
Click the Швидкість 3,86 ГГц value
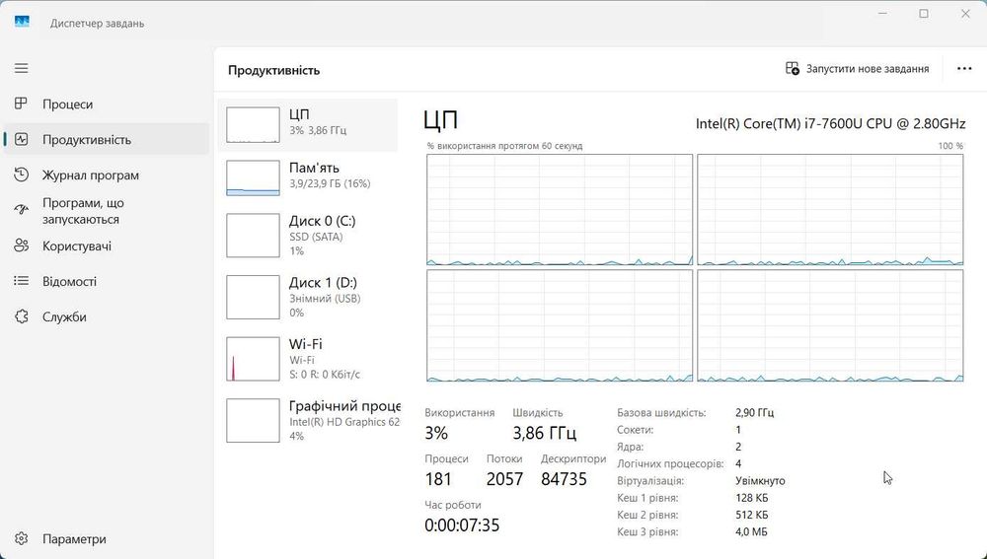pyautogui.click(x=545, y=433)
